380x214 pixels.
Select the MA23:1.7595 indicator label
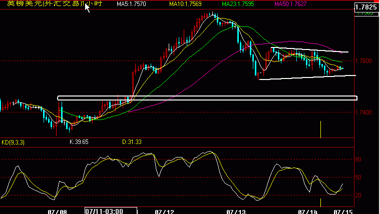click(x=238, y=4)
